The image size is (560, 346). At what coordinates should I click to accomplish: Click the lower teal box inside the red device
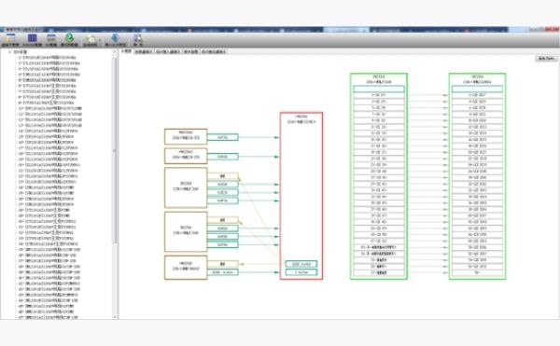point(301,272)
